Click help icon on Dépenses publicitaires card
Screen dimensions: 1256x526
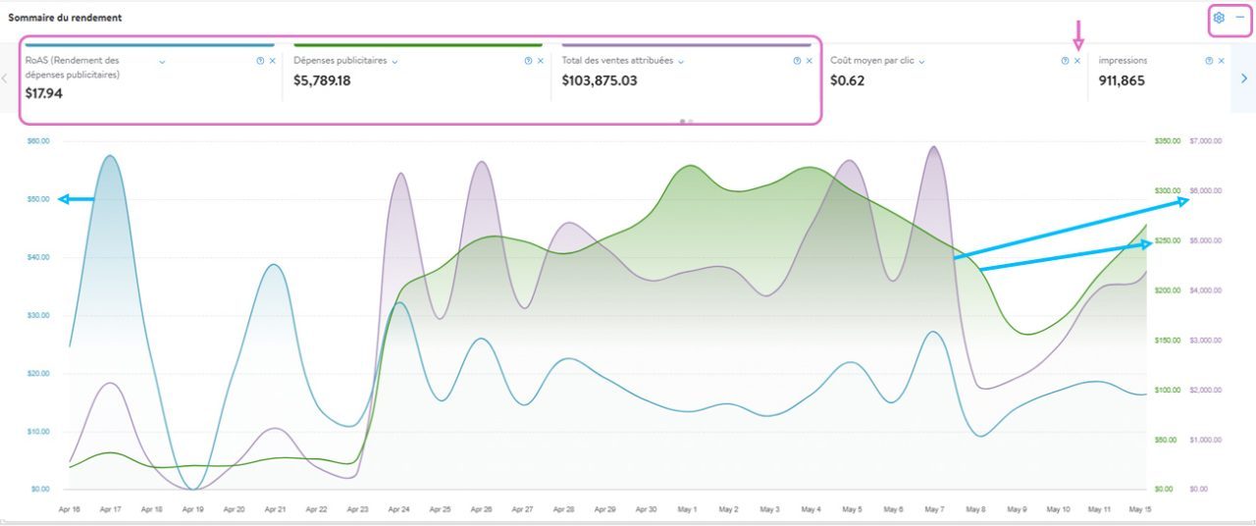point(528,61)
